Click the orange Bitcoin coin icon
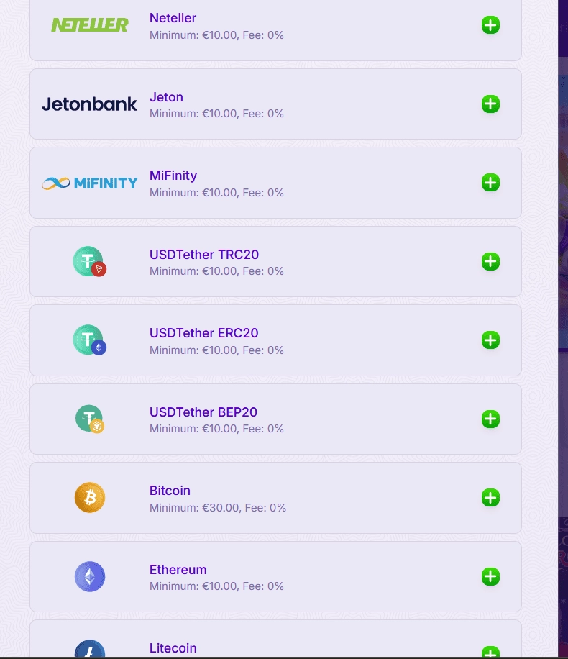Viewport: 568px width, 659px height. (90, 498)
